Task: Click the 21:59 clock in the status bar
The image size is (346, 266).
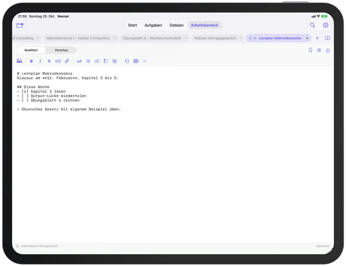Action: [22, 16]
